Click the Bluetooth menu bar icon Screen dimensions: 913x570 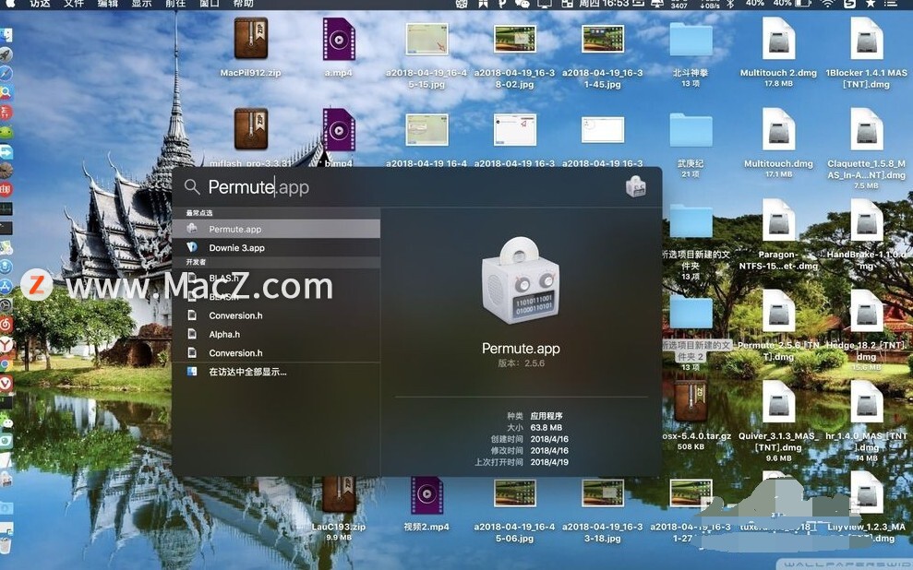point(730,4)
